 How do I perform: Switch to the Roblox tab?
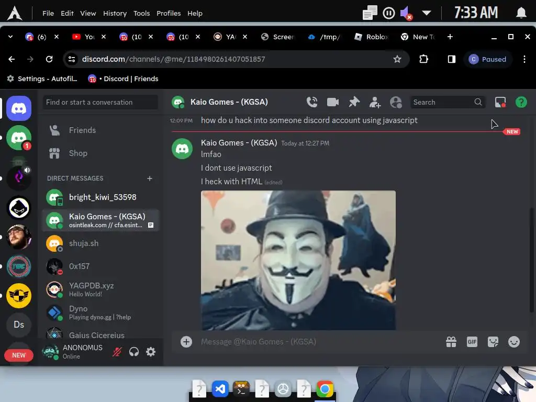pos(372,37)
